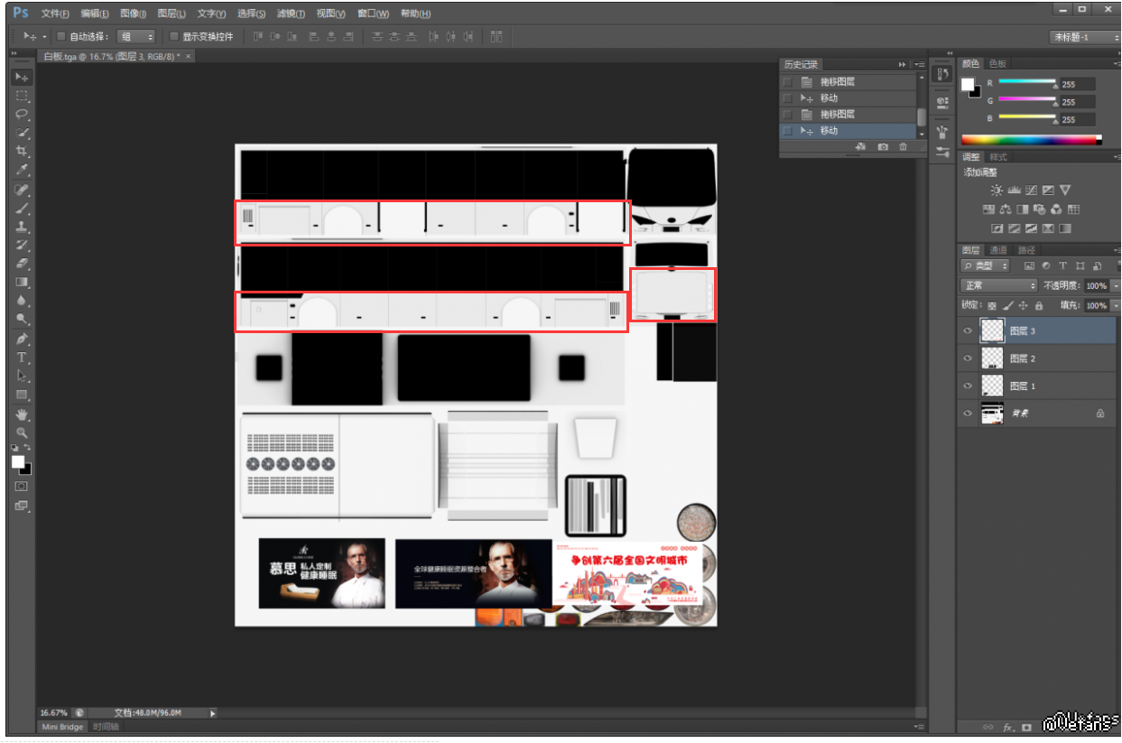Click the history panel camera snapshot icon
The image size is (1122, 743).
(x=883, y=146)
